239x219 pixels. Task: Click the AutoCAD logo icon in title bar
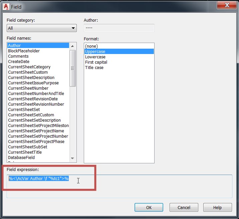(6, 7)
